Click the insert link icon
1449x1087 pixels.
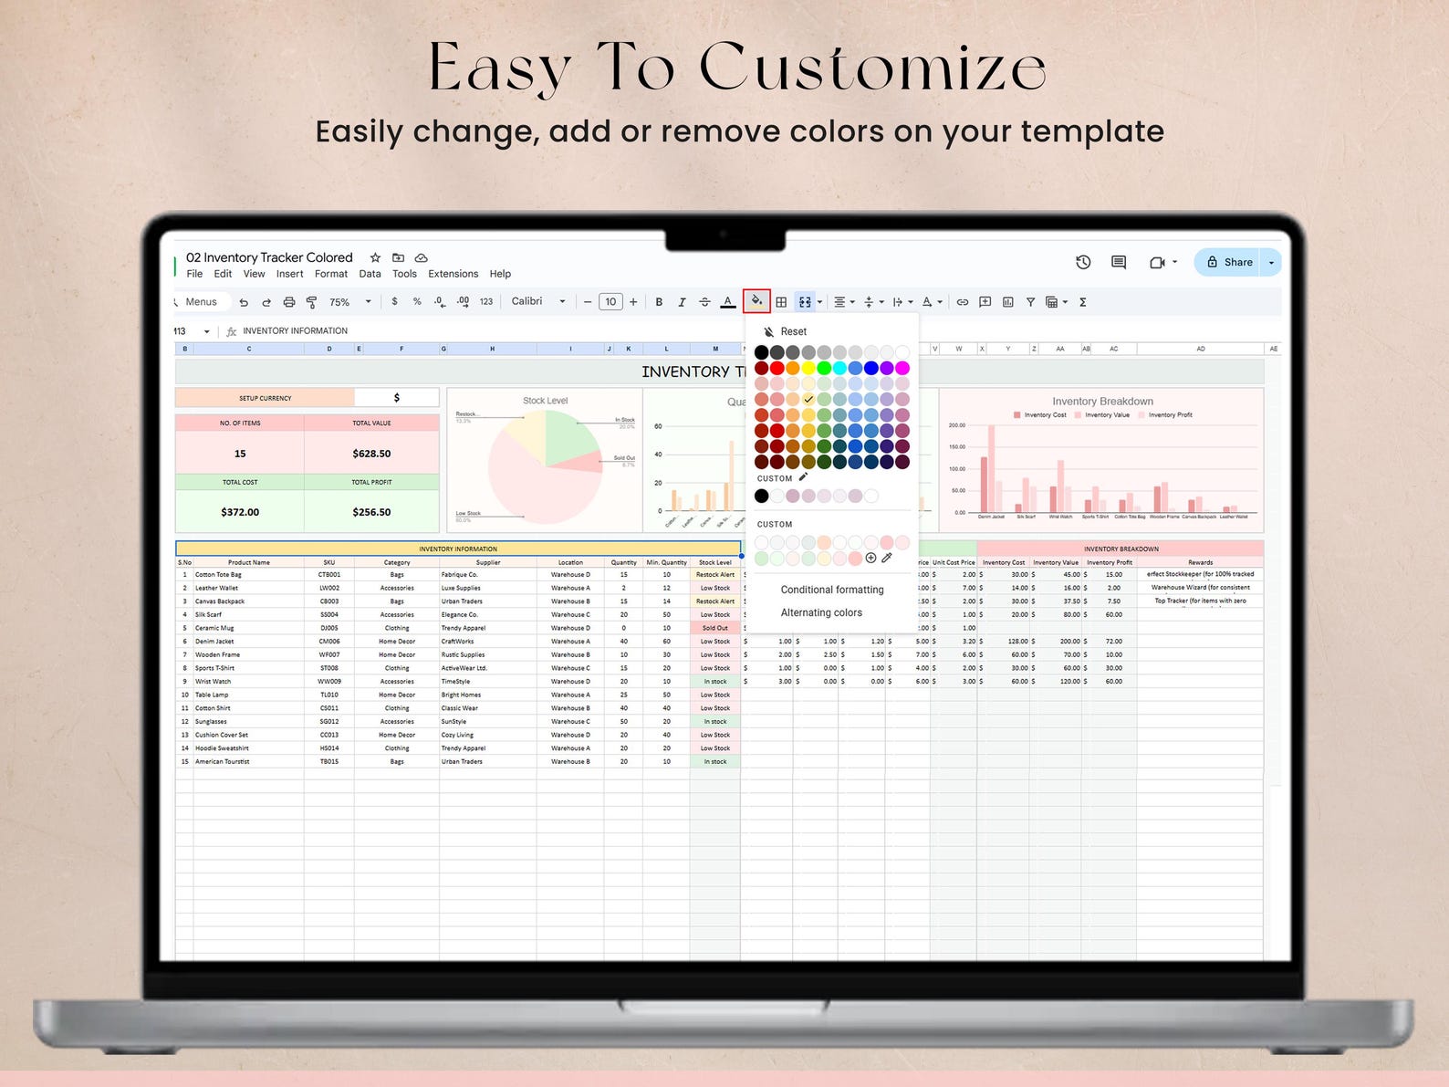point(962,302)
